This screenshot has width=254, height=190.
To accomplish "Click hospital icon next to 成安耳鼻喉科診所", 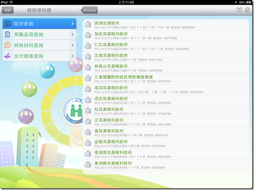I will click(x=88, y=100).
